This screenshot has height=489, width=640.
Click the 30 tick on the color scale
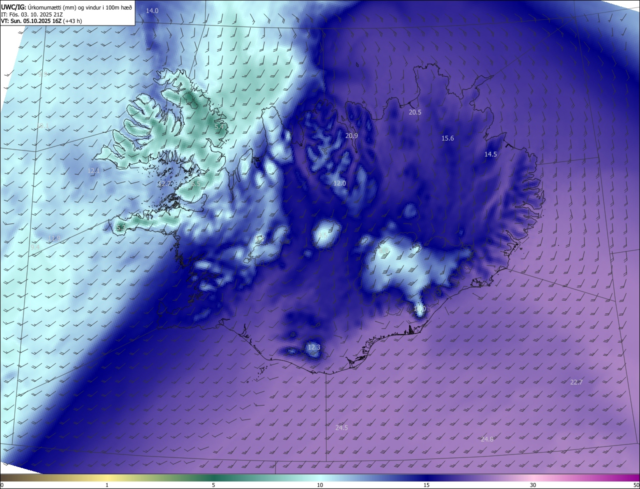tap(533, 485)
